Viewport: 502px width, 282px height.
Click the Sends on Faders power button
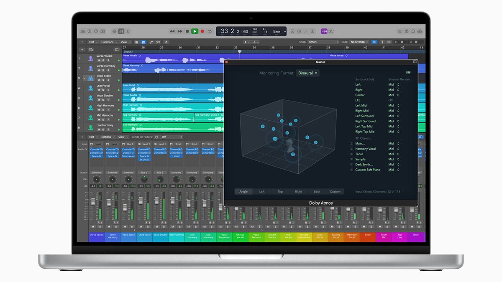click(x=156, y=137)
